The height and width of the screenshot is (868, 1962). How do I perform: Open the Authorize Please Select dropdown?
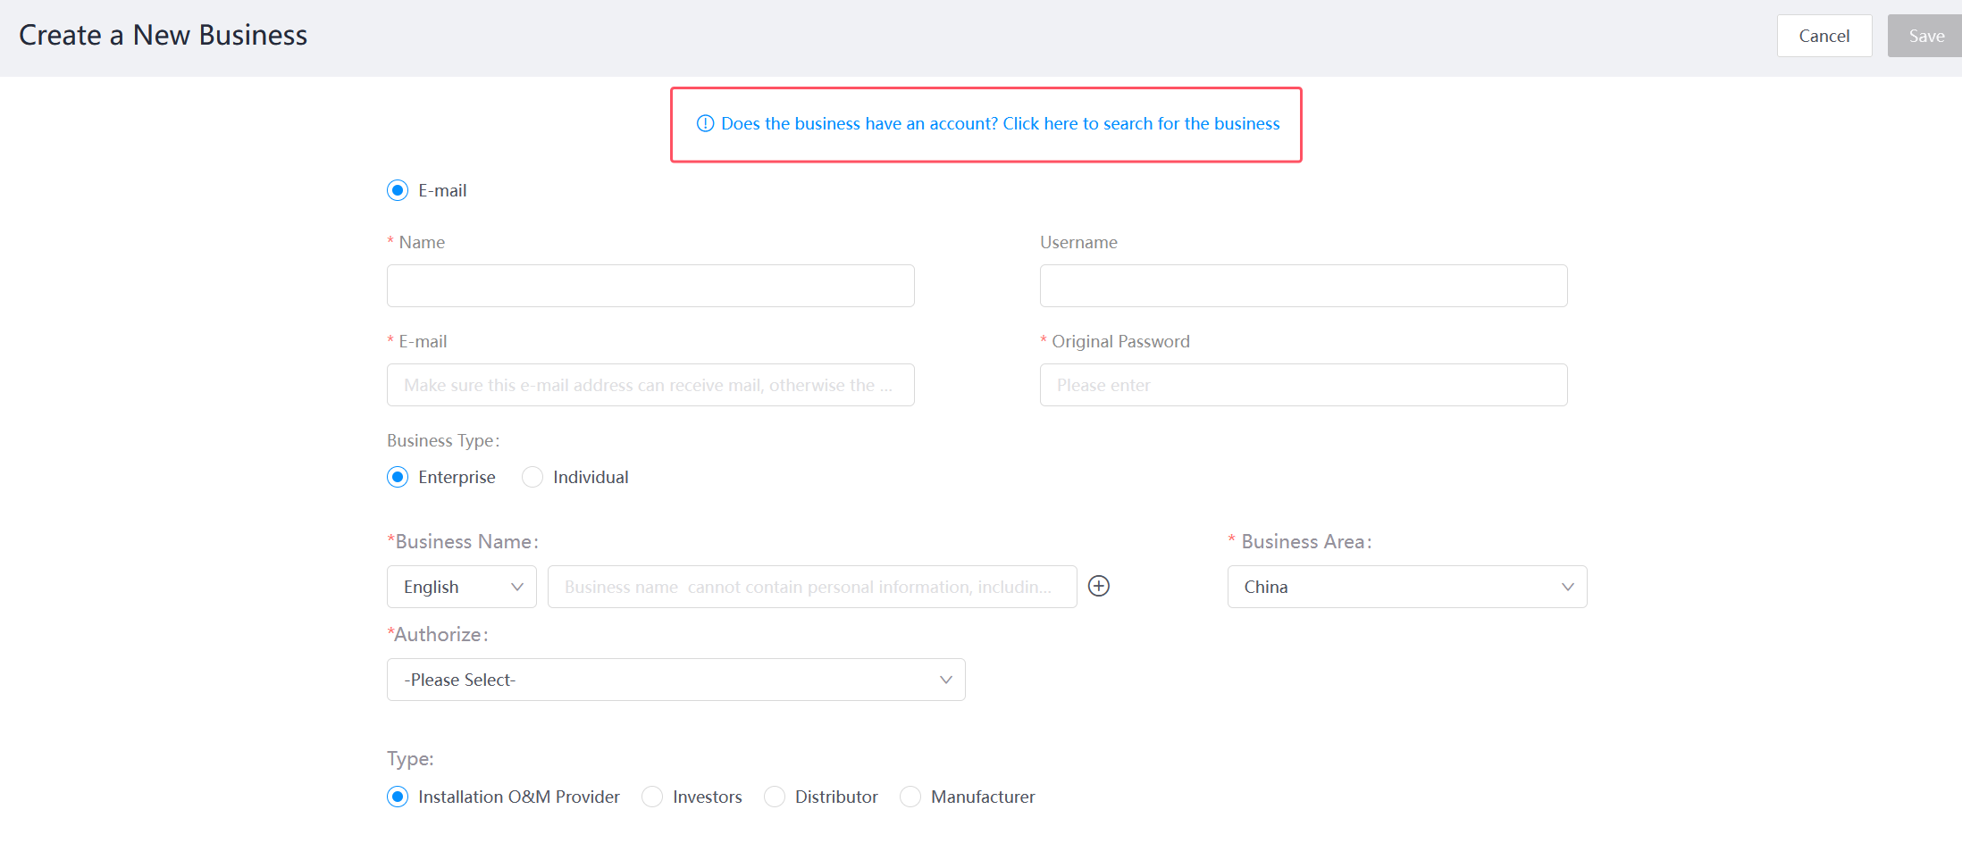tap(675, 680)
